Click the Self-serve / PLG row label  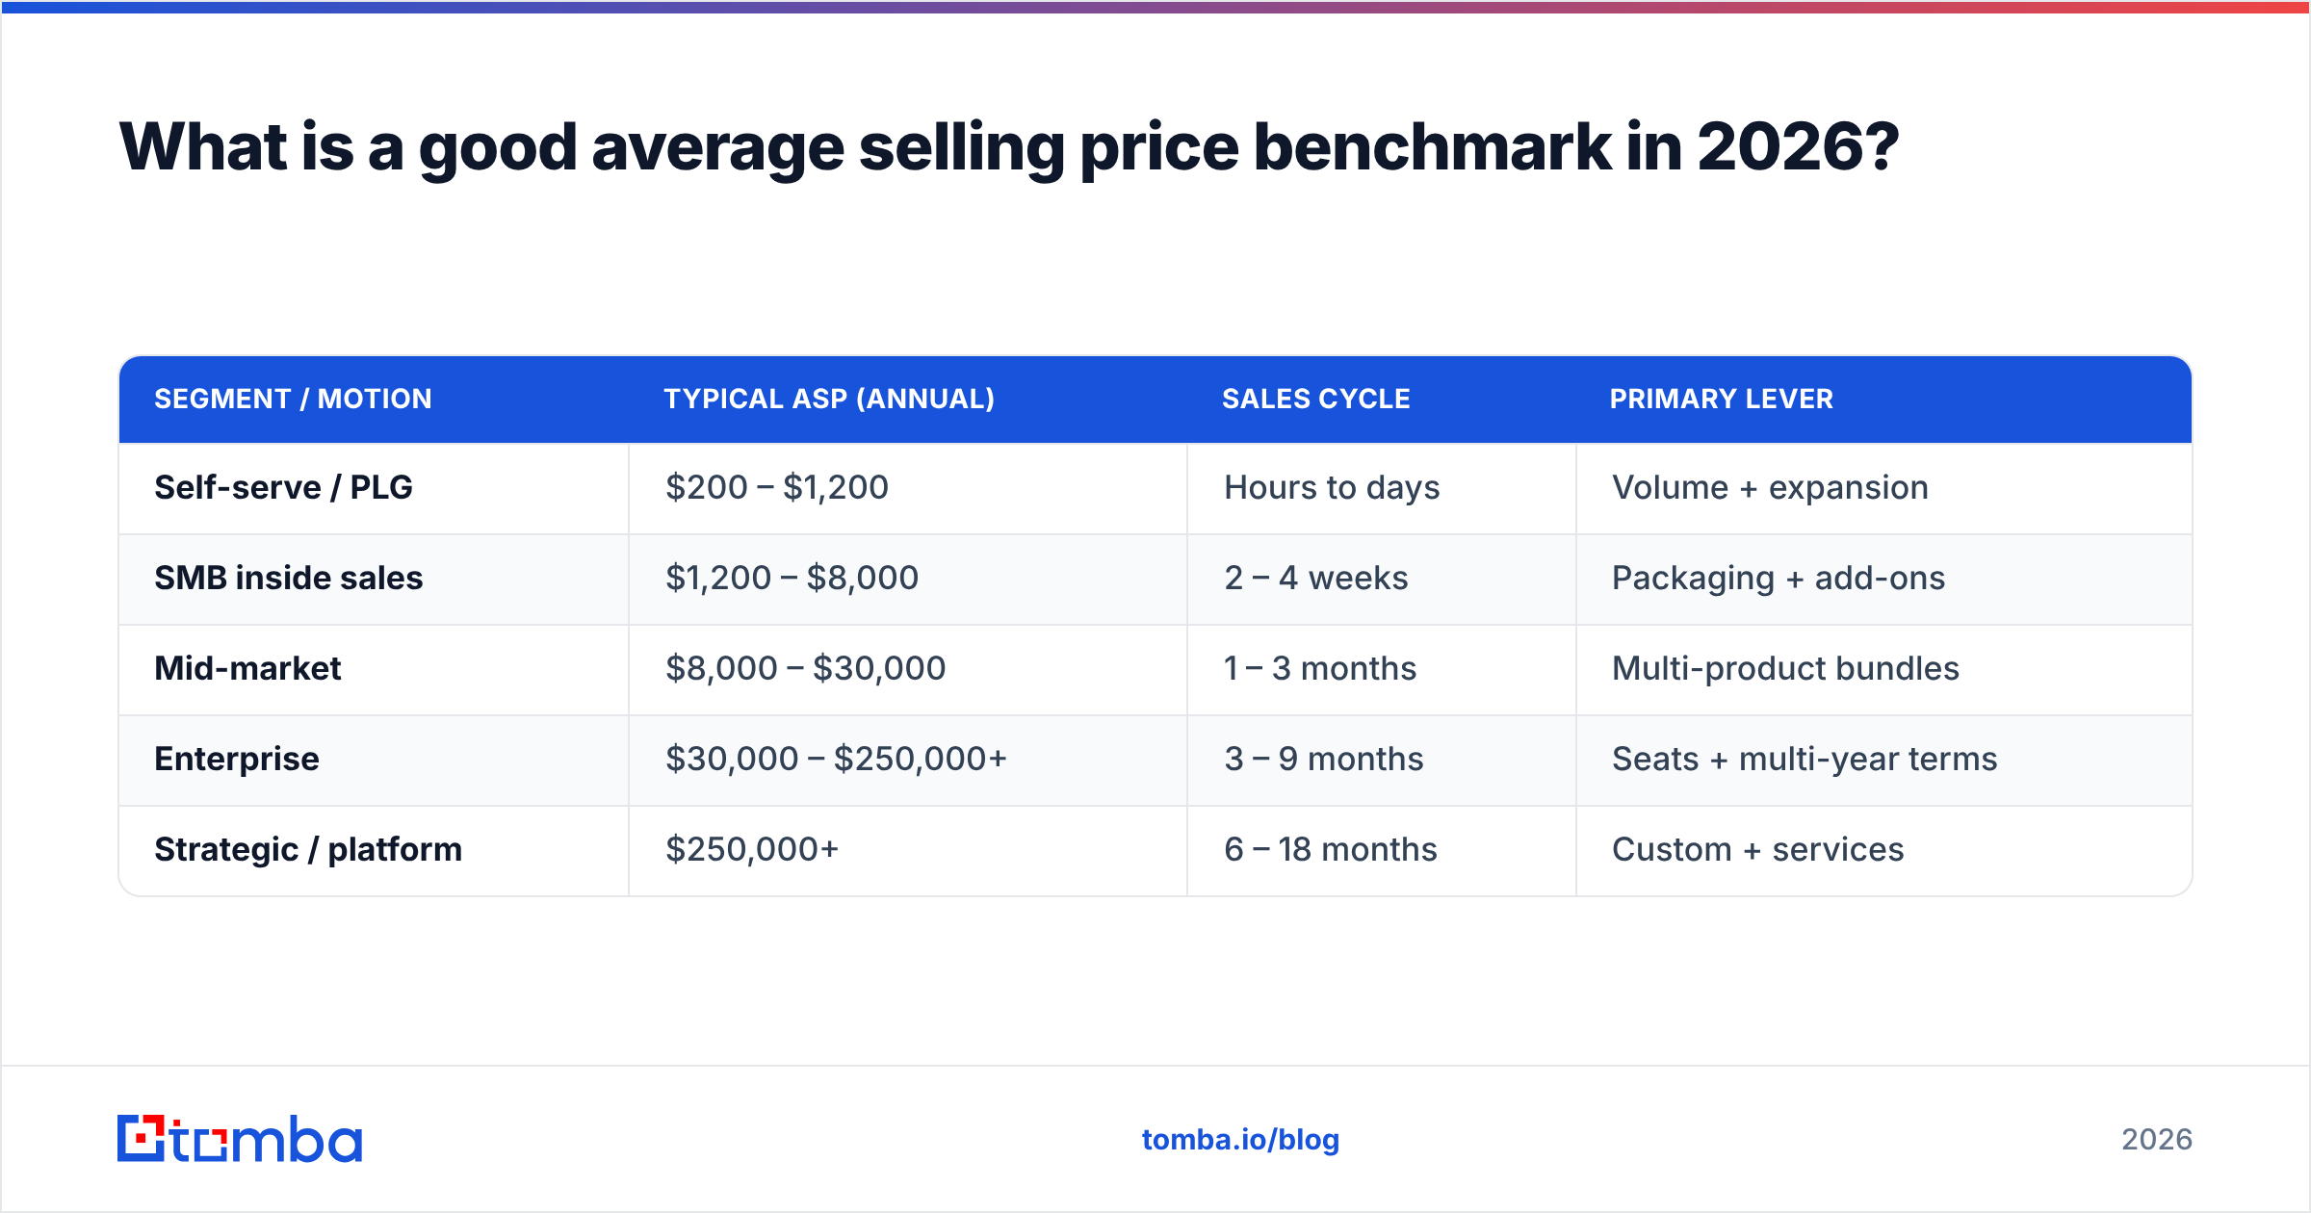pyautogui.click(x=283, y=487)
